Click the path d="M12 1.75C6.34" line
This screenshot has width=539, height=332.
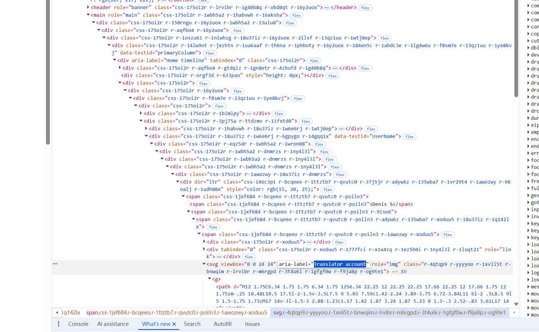coord(361,287)
